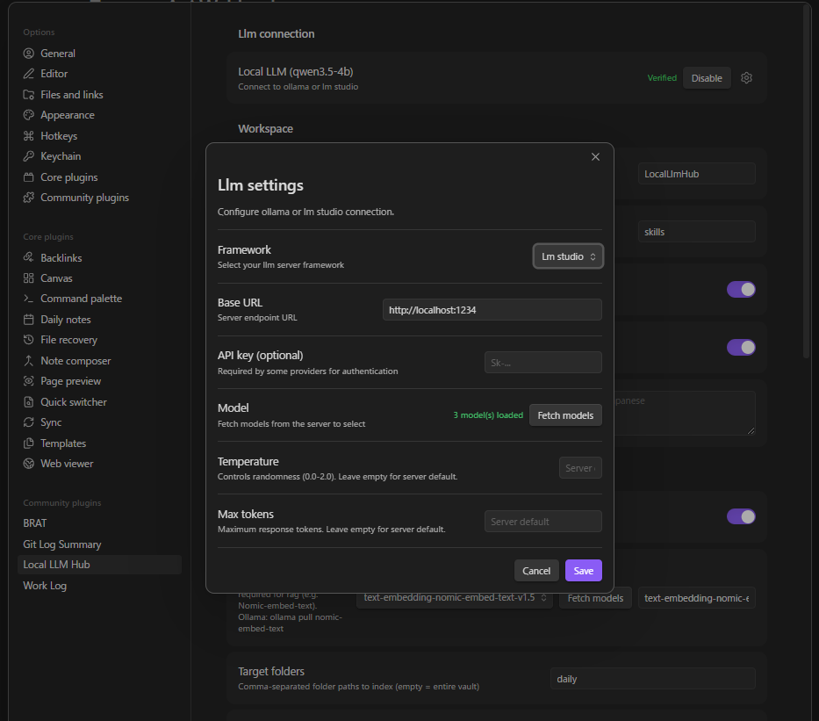This screenshot has height=721, width=819.
Task: Cancel the Llm settings dialog
Action: pyautogui.click(x=536, y=571)
